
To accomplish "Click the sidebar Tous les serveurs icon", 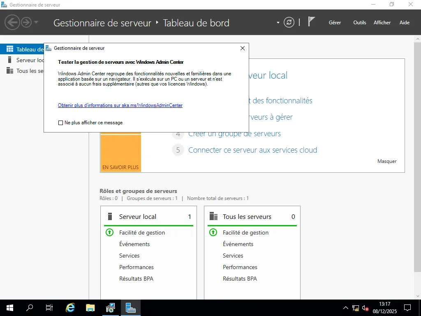I will [10, 70].
